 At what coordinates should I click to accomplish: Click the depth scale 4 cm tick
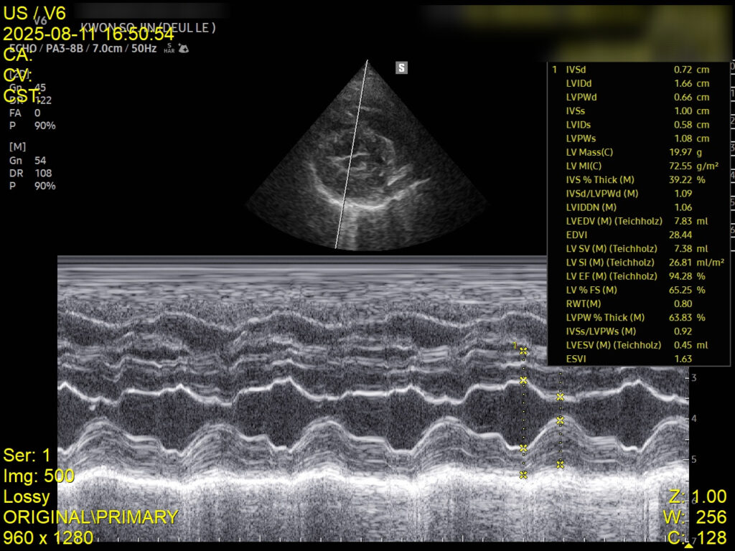coord(693,418)
